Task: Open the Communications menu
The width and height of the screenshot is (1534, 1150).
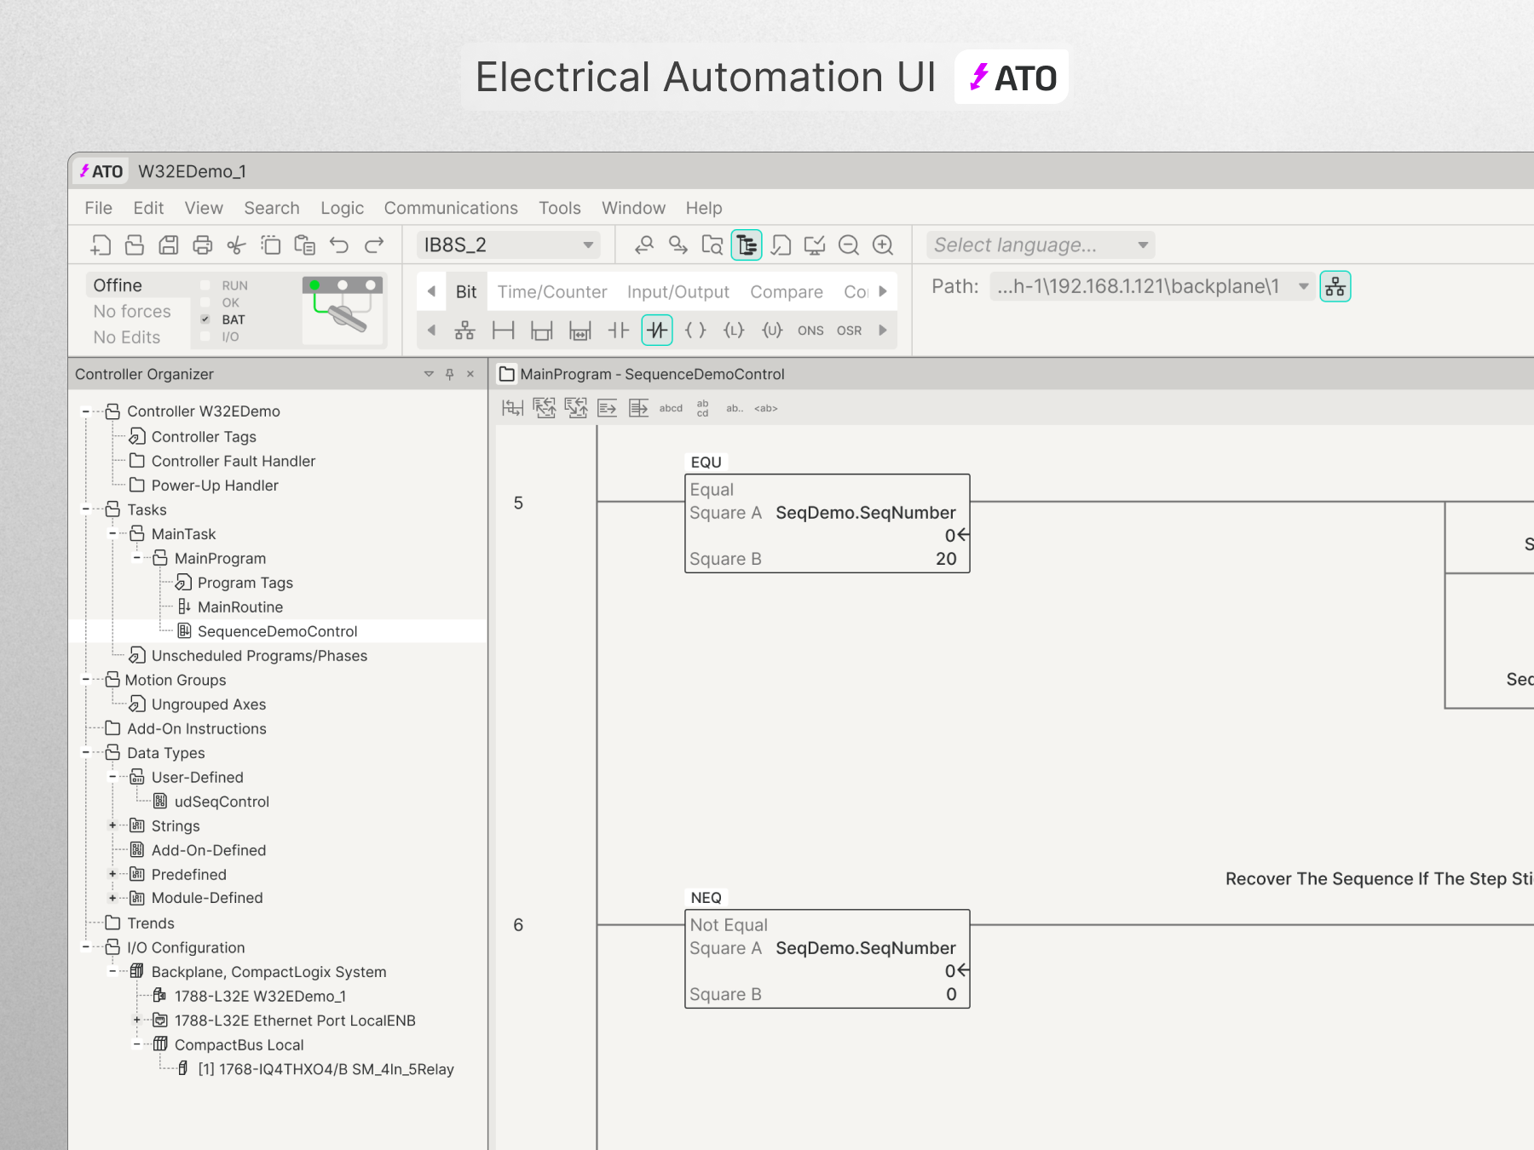Action: coord(451,208)
